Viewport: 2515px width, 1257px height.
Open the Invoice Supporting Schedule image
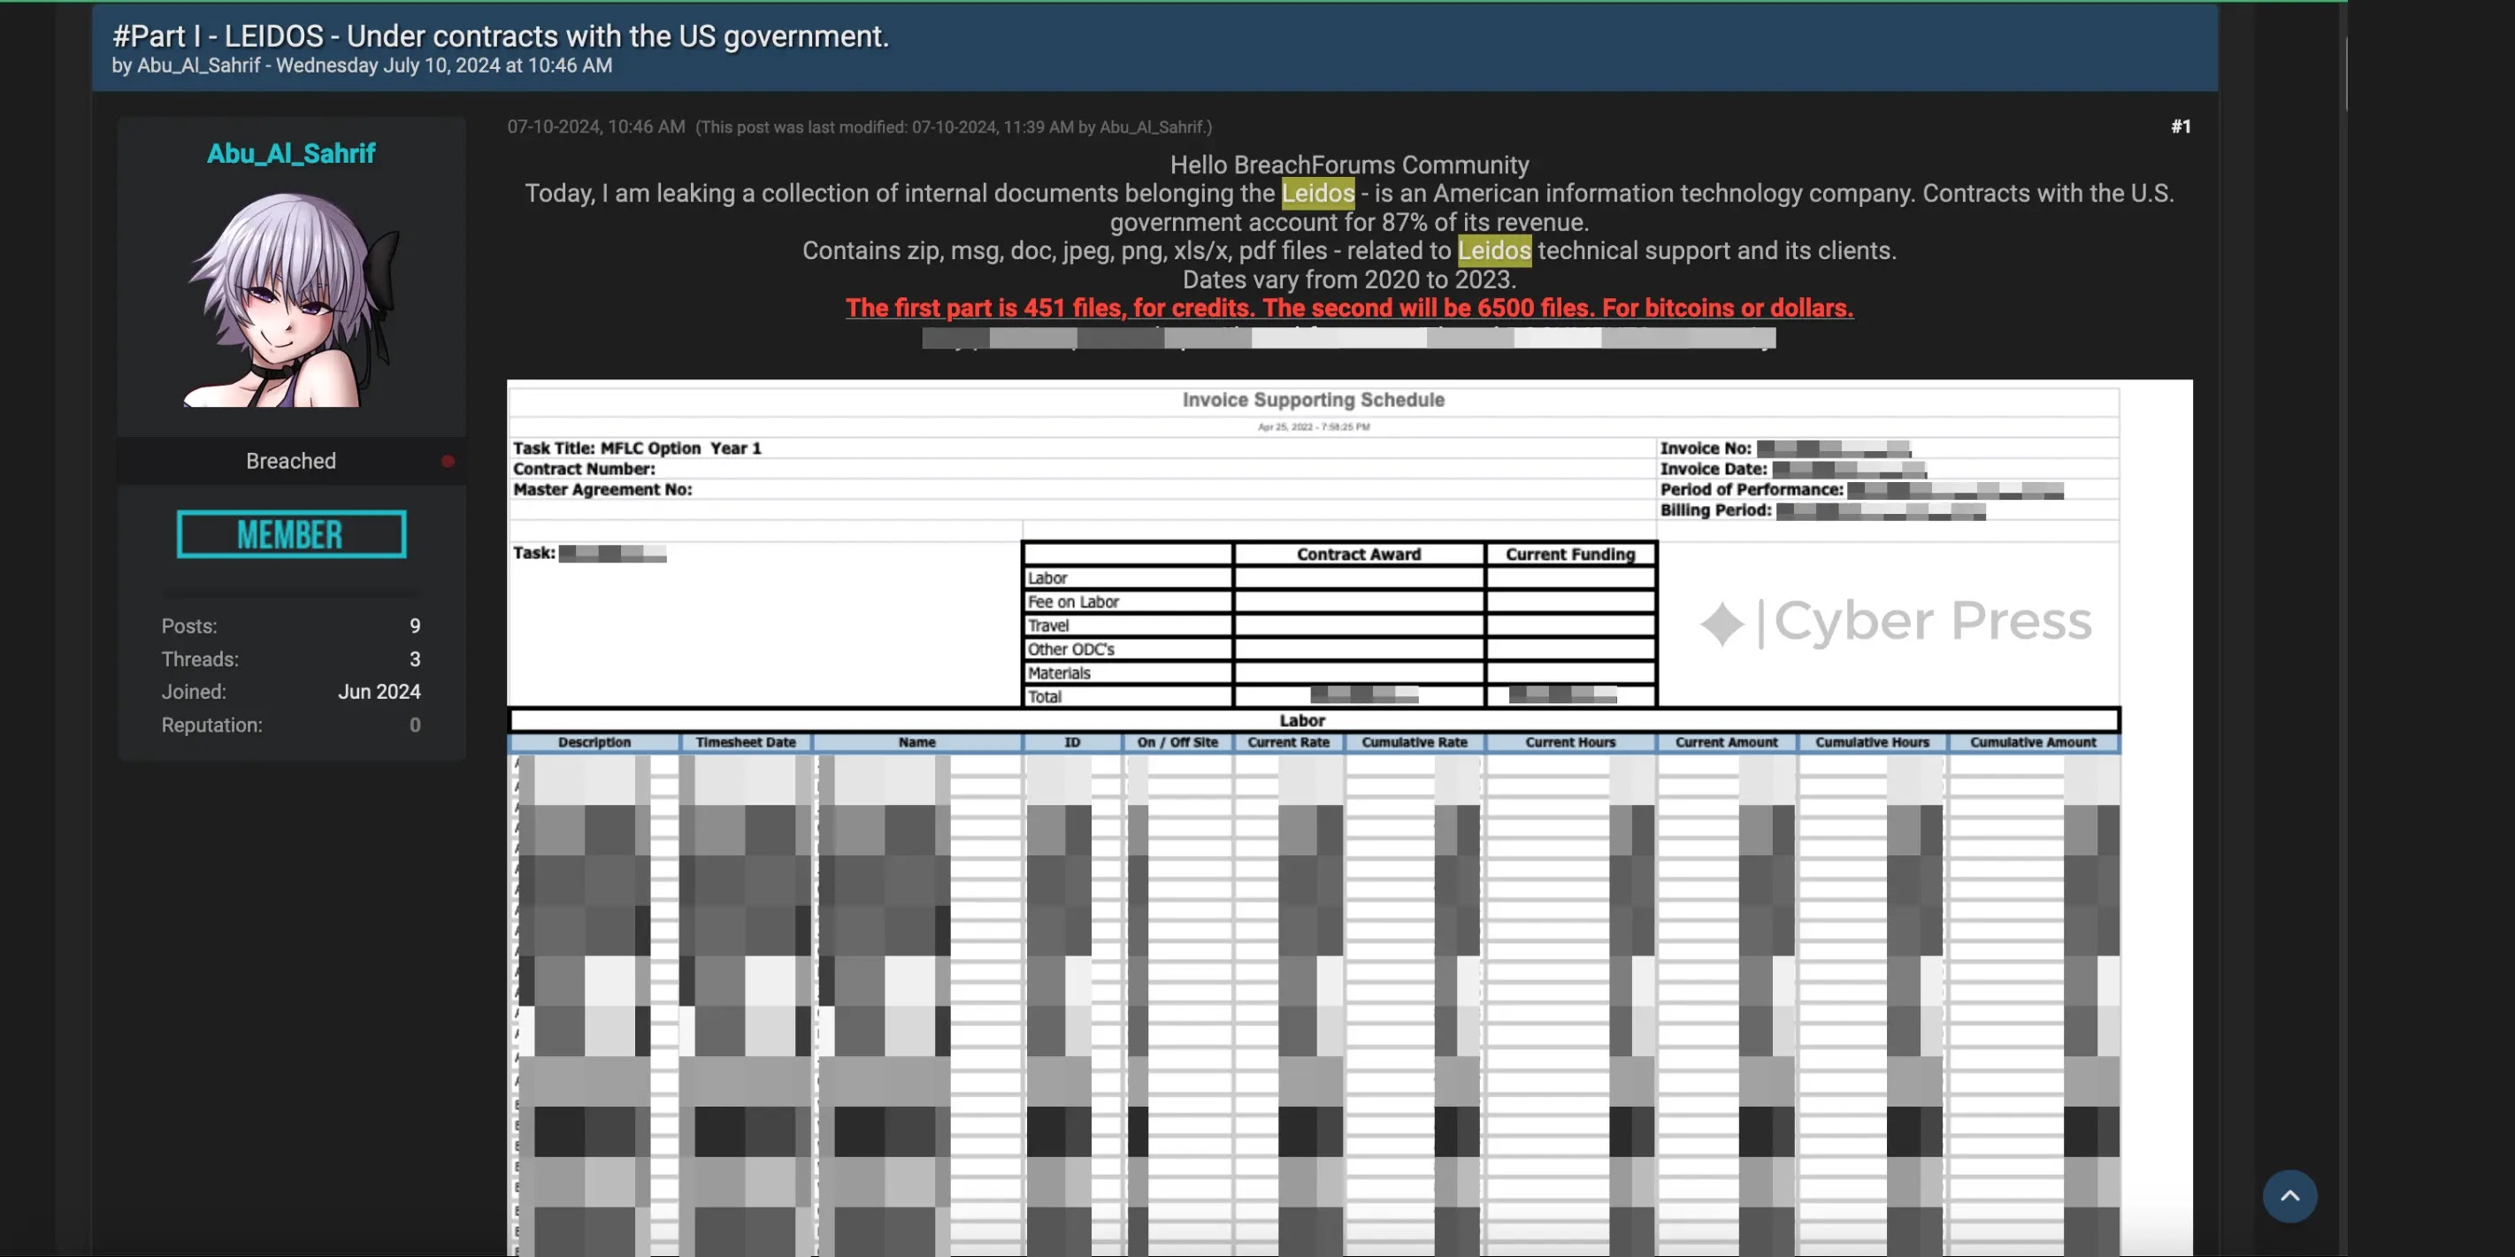point(1349,818)
